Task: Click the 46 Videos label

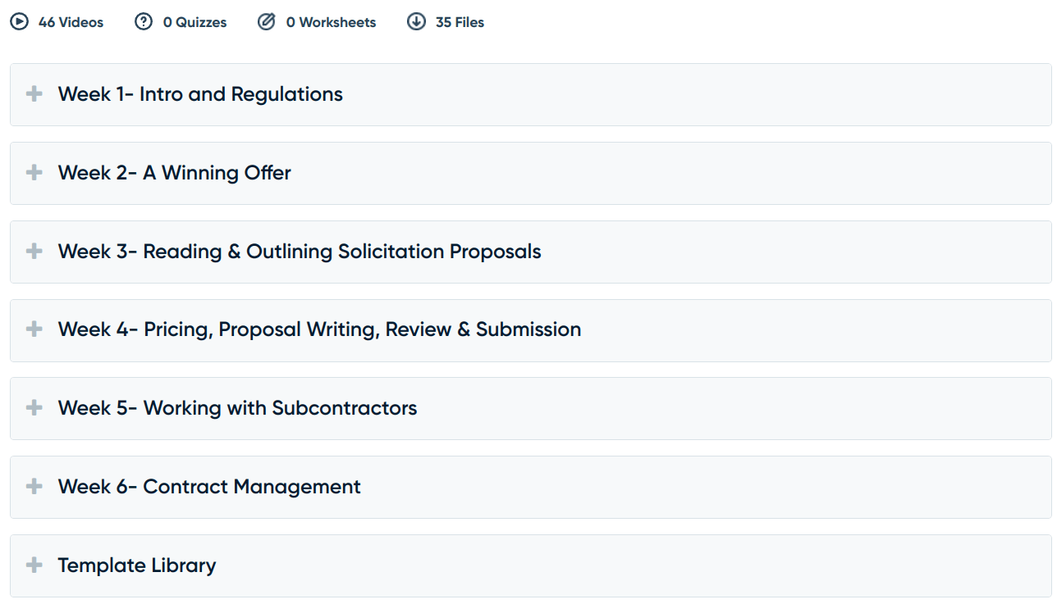Action: [71, 22]
